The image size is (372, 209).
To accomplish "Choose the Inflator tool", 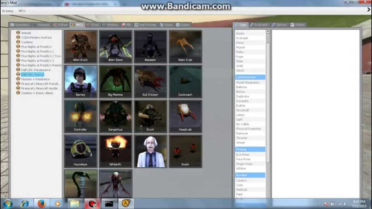I will point(241,169).
